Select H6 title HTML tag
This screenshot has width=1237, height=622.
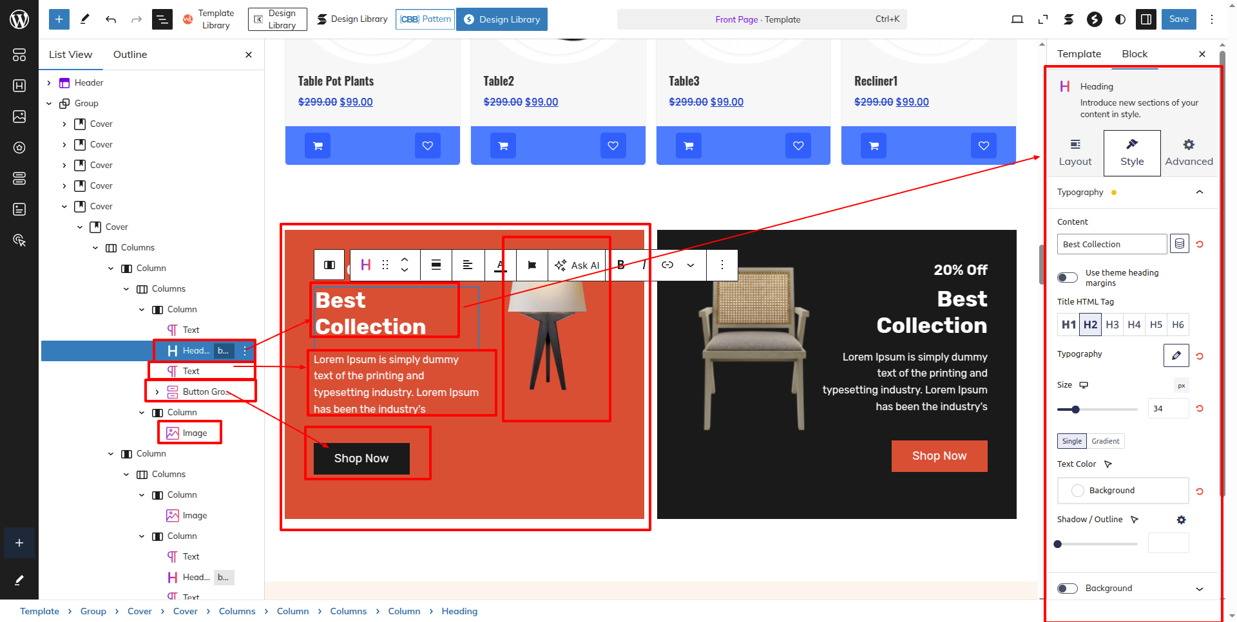coord(1178,325)
